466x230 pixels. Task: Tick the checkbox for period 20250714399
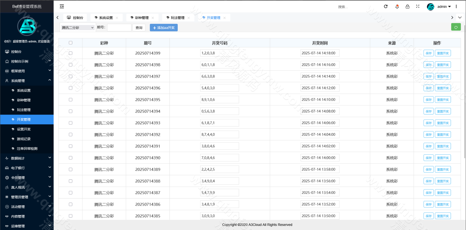pos(71,53)
